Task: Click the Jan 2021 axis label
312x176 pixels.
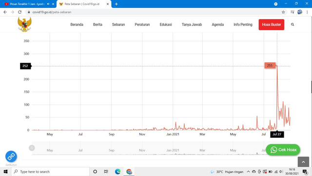Action: point(173,134)
